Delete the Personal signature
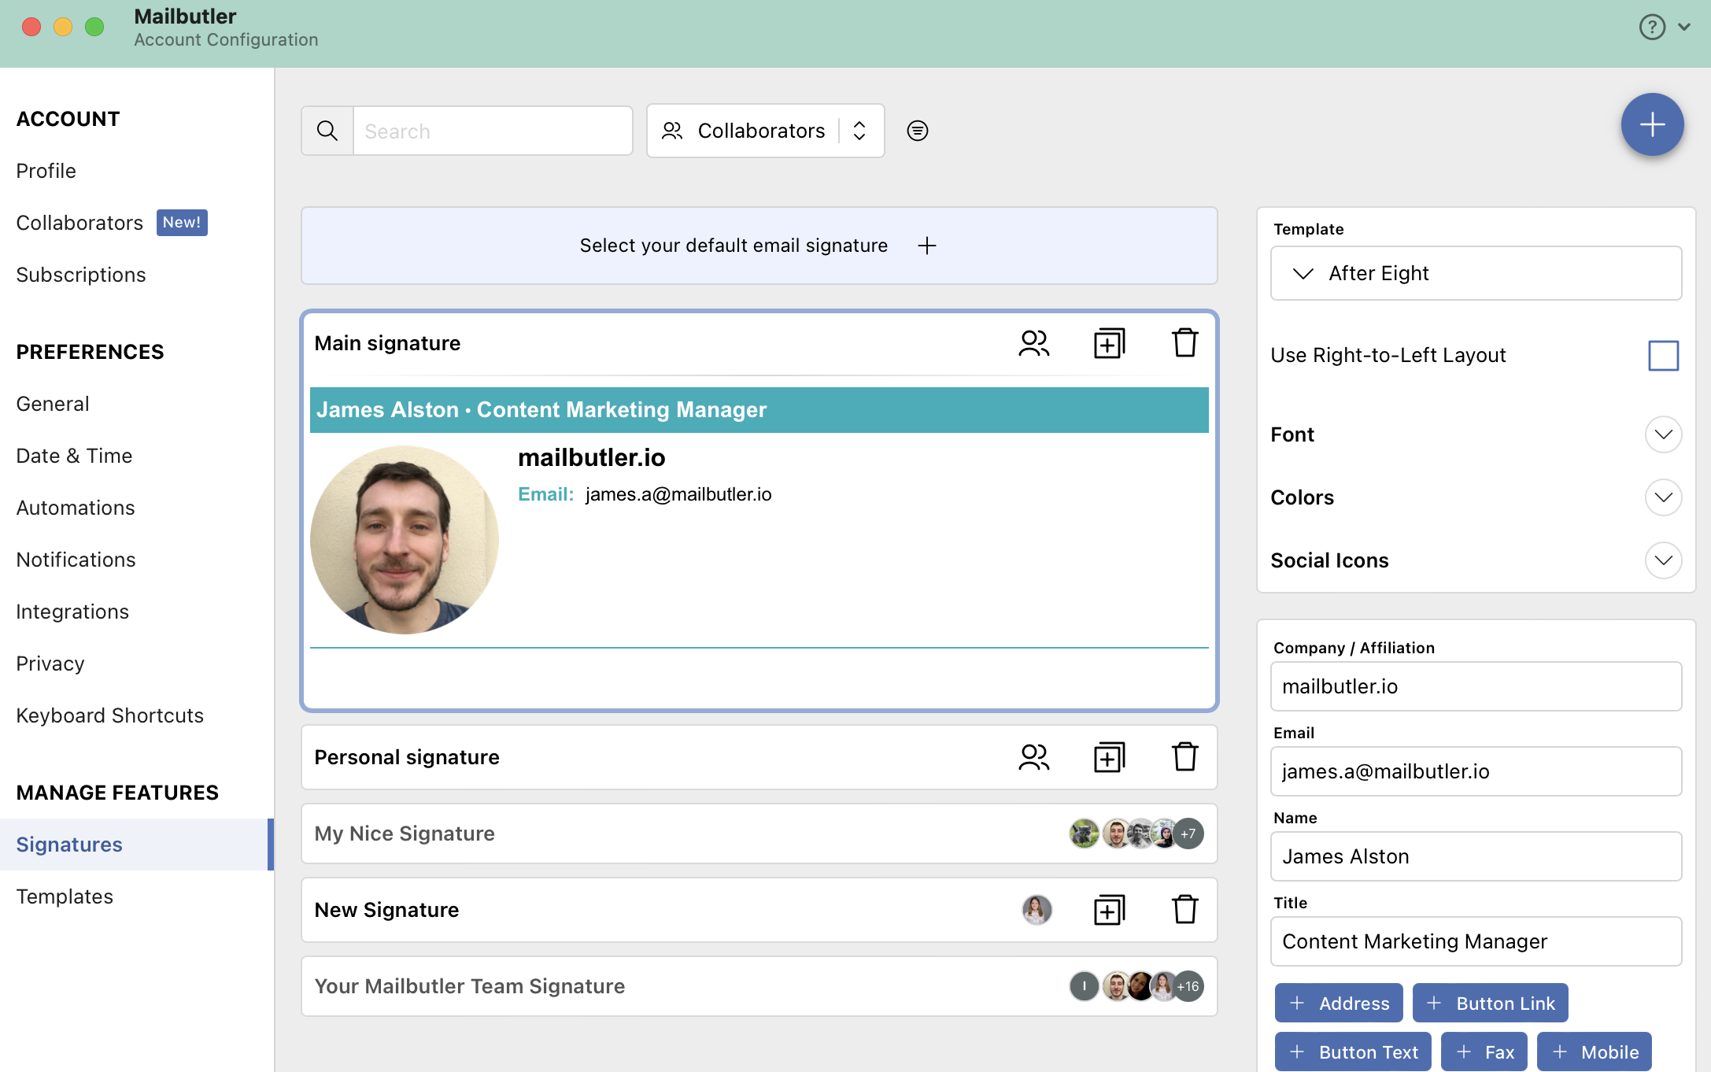 click(x=1184, y=757)
